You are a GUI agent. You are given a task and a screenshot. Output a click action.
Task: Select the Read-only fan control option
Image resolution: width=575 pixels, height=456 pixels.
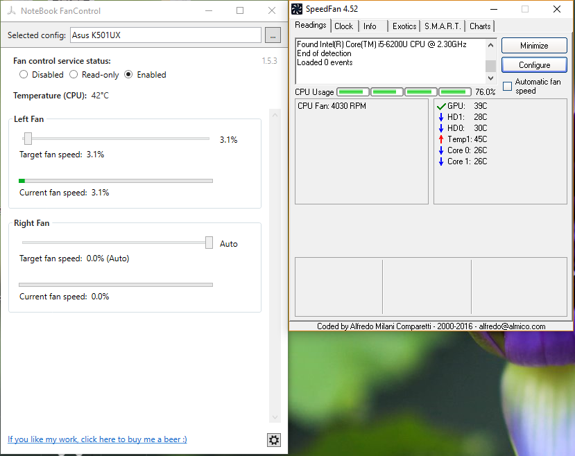(x=74, y=74)
